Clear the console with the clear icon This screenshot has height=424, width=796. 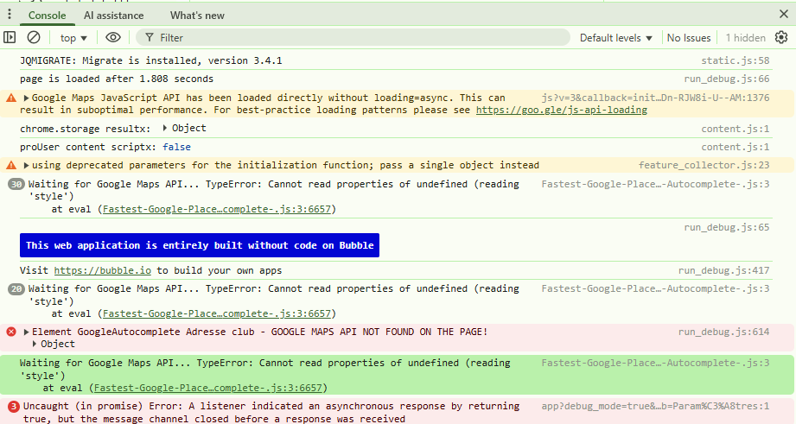34,37
